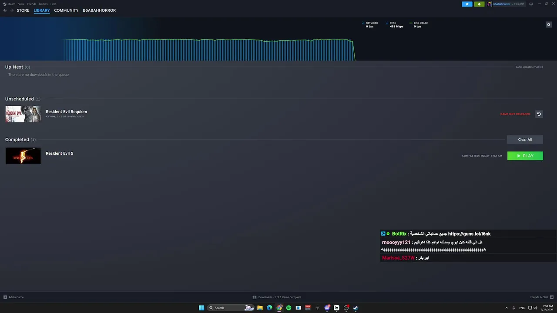The height and width of the screenshot is (313, 557).
Task: Click the PEAK 481 Mbps stat
Action: coord(395,25)
